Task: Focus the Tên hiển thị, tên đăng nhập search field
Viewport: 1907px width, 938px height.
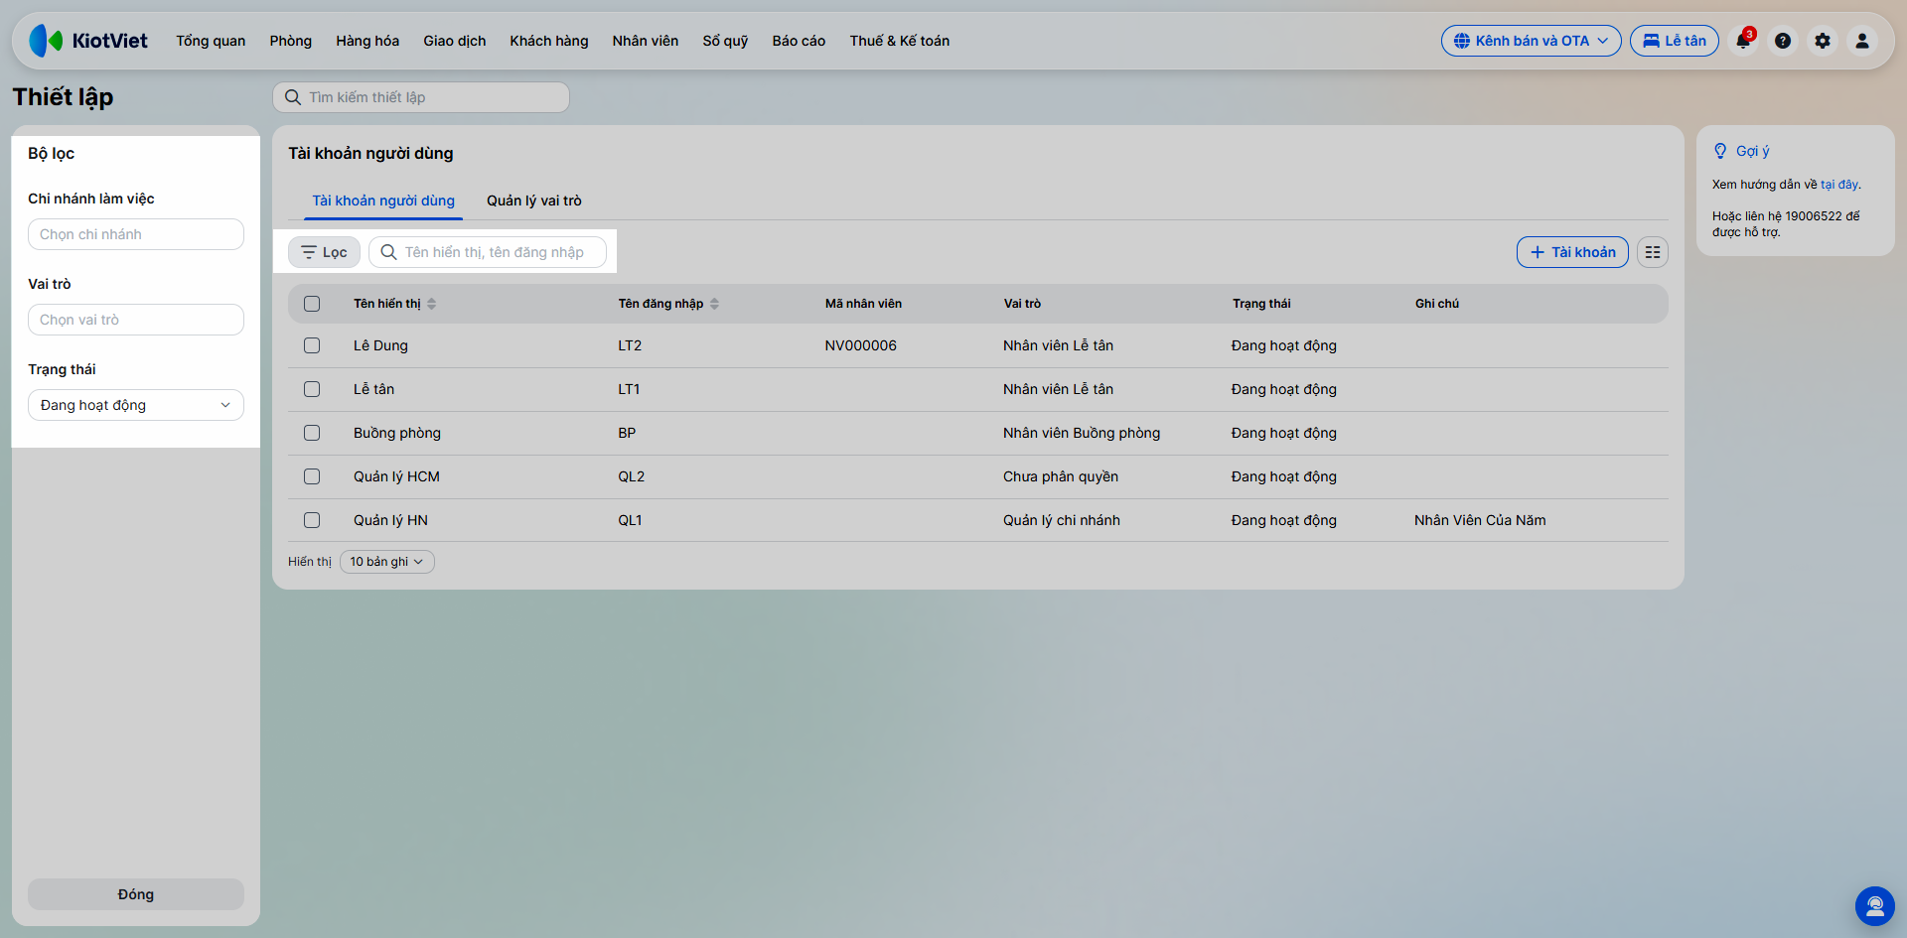Action: tap(488, 252)
